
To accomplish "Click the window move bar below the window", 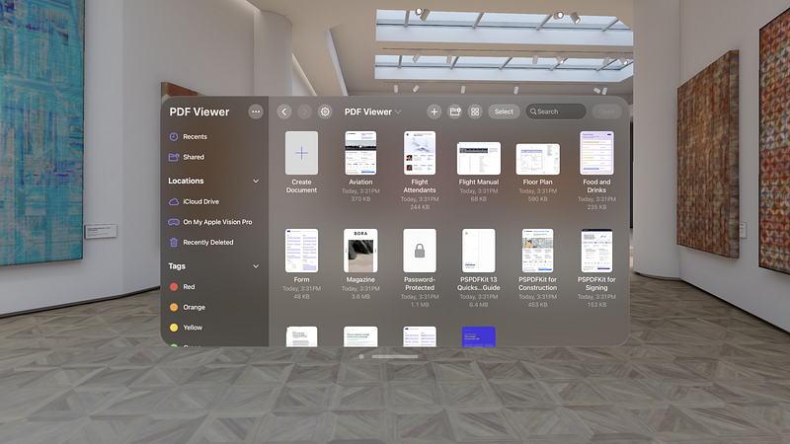I will [x=395, y=356].
